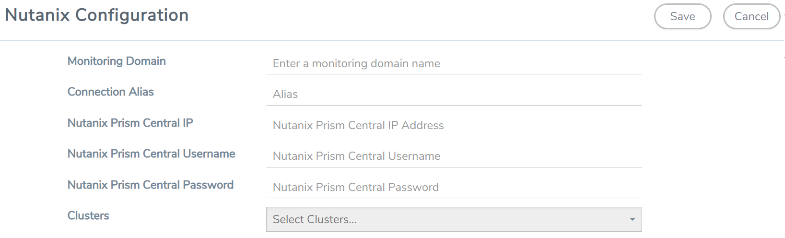Click the Clusters field label

click(x=88, y=215)
